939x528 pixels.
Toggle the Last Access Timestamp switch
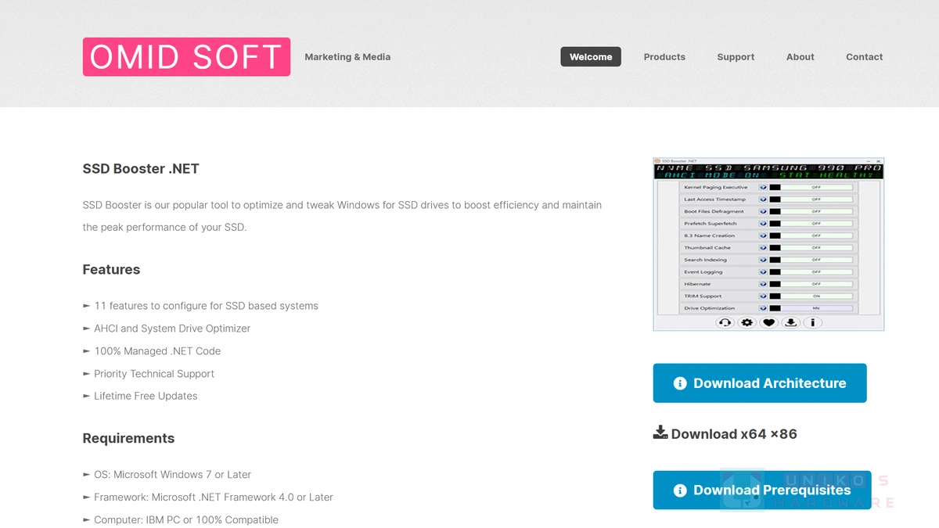click(x=811, y=199)
